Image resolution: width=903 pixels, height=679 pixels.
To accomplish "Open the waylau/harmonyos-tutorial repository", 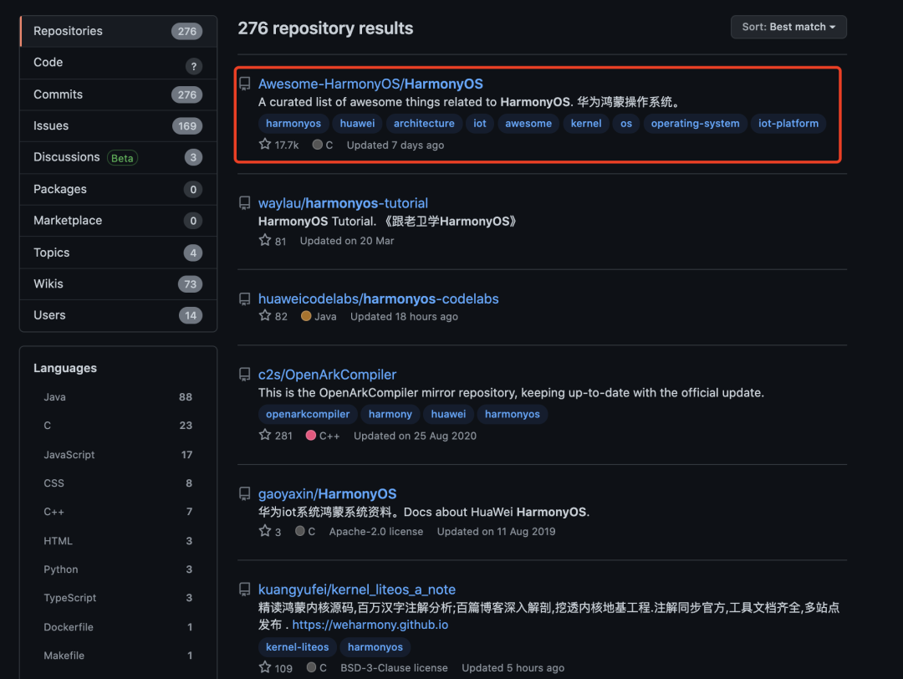I will click(x=343, y=203).
